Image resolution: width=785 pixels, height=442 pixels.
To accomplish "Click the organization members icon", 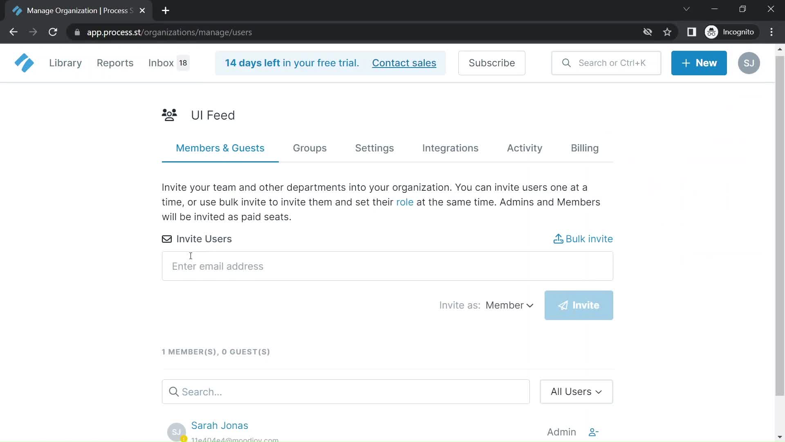I will pyautogui.click(x=169, y=115).
